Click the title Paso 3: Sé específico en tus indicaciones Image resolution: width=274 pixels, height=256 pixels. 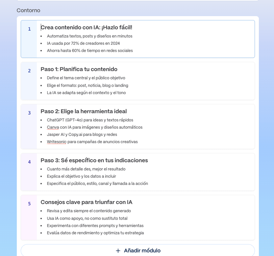click(x=94, y=160)
